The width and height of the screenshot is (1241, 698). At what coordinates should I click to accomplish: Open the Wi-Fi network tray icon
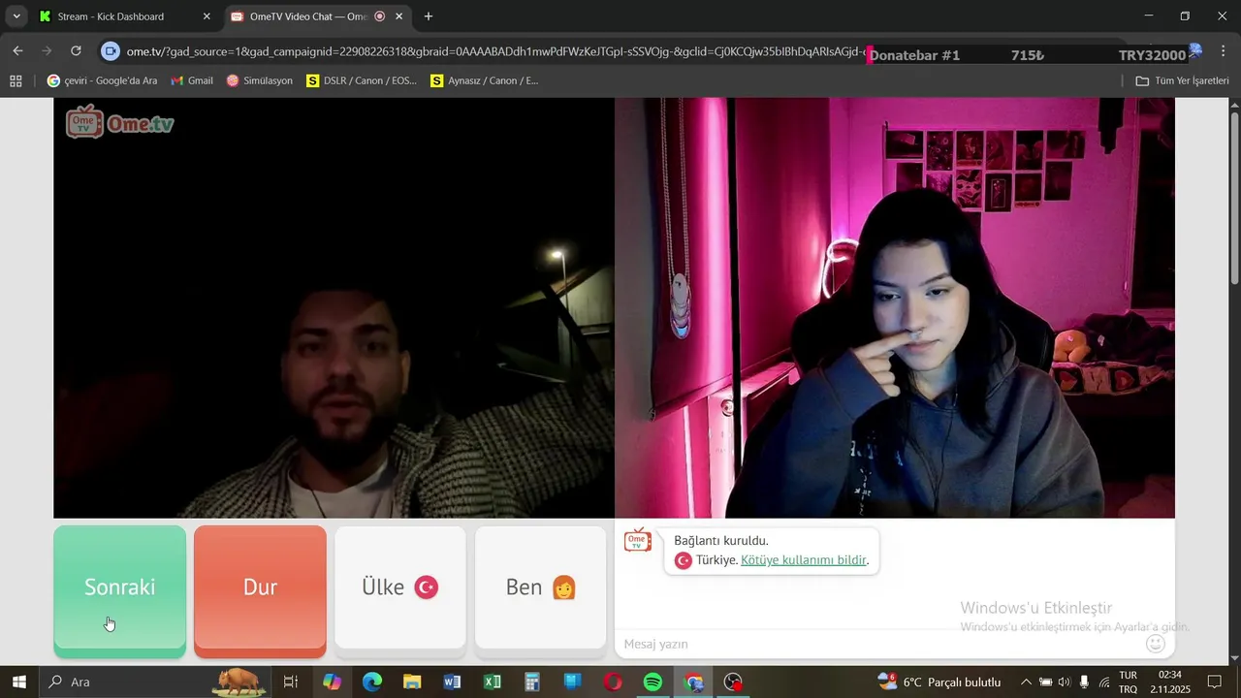tap(1103, 682)
